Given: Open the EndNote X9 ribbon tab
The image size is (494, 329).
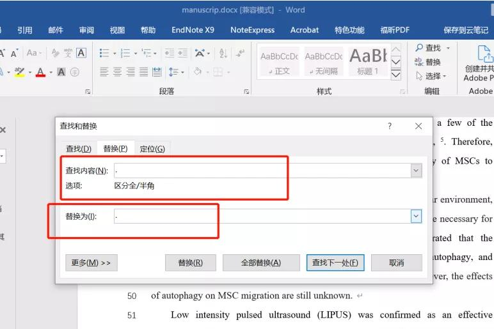Looking at the screenshot, I should [193, 30].
